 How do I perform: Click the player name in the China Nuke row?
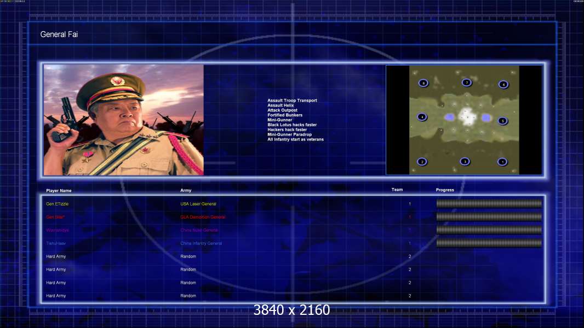[58, 230]
